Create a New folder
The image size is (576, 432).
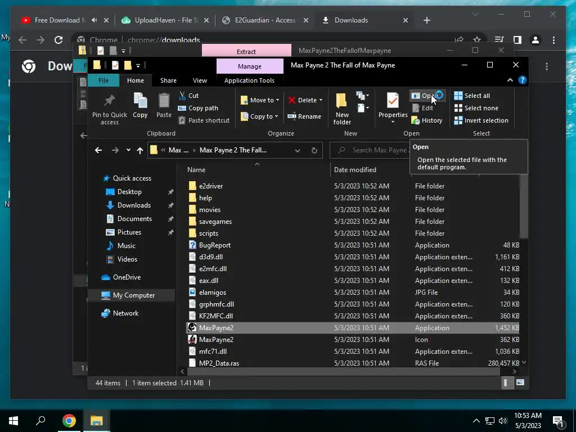tap(341, 109)
